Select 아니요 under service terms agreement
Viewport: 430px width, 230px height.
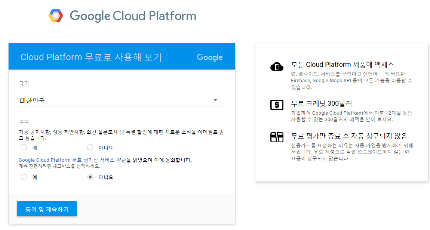coord(90,177)
